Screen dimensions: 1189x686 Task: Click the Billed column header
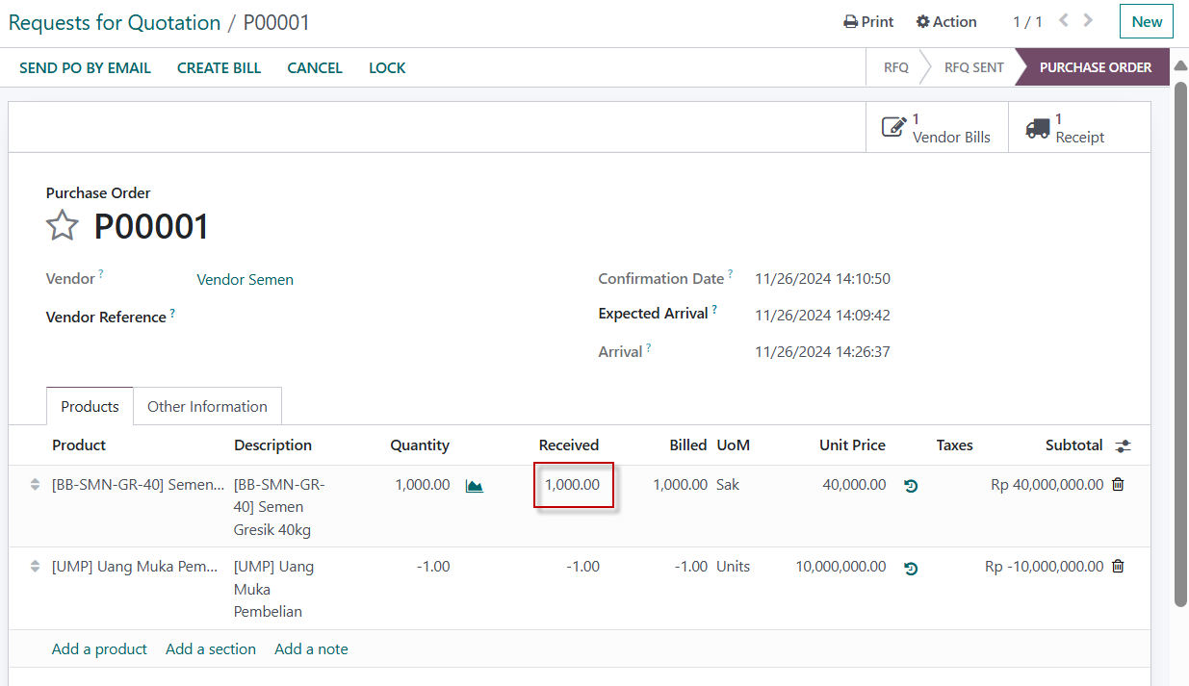(x=688, y=445)
